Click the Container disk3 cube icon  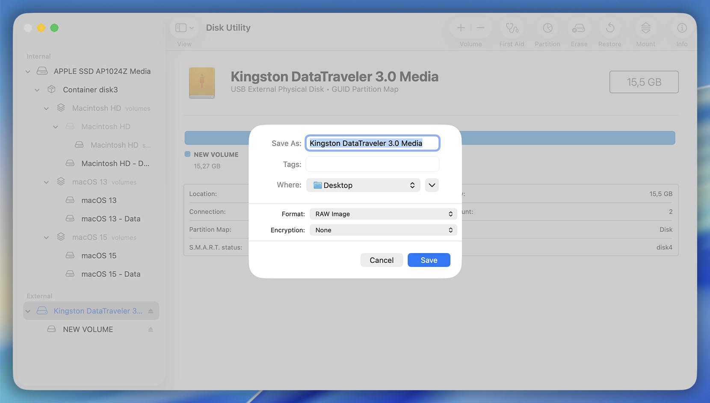pyautogui.click(x=51, y=89)
